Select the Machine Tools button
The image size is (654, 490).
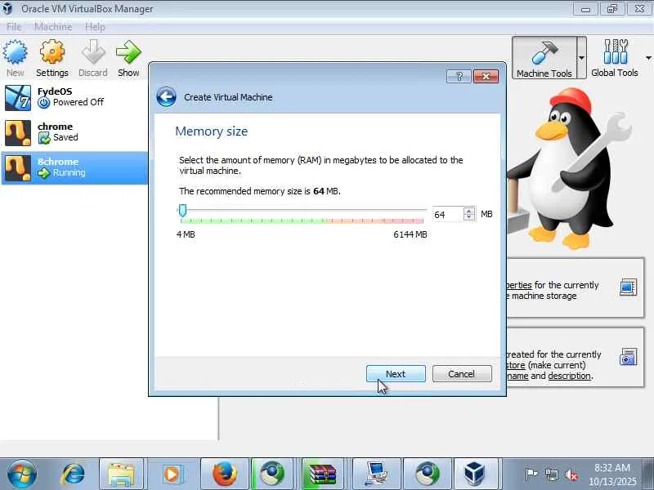544,57
